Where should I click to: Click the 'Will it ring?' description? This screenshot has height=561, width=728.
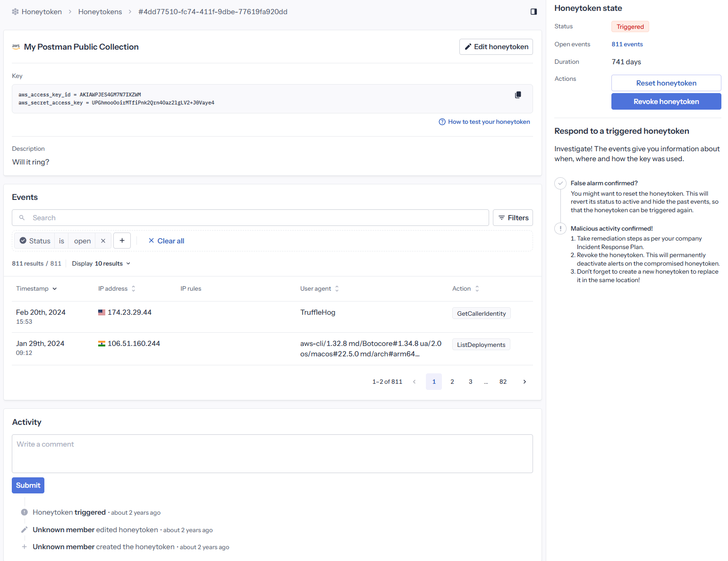click(x=31, y=162)
